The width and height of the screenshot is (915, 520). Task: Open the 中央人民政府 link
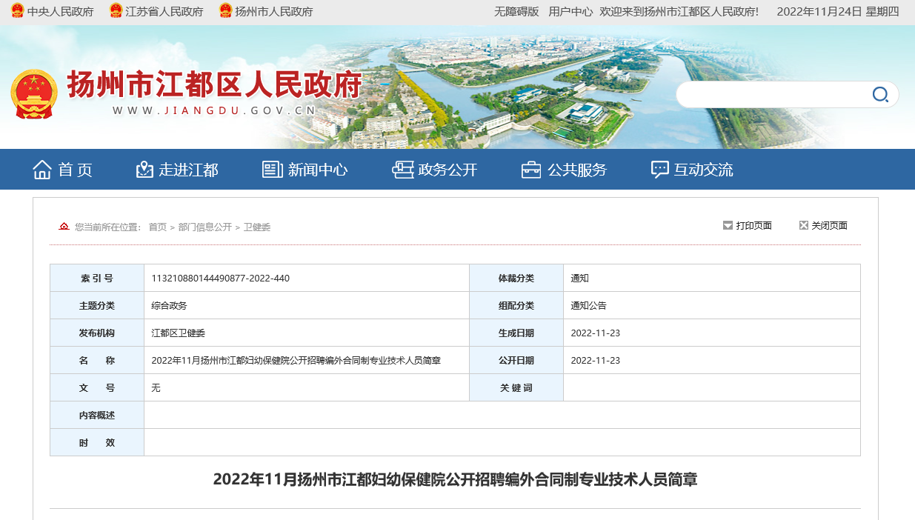point(60,12)
